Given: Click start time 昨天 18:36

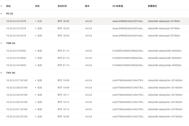Looking at the screenshot, I should 63,116.
